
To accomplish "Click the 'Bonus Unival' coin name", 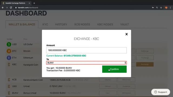I will tap(30, 93).
